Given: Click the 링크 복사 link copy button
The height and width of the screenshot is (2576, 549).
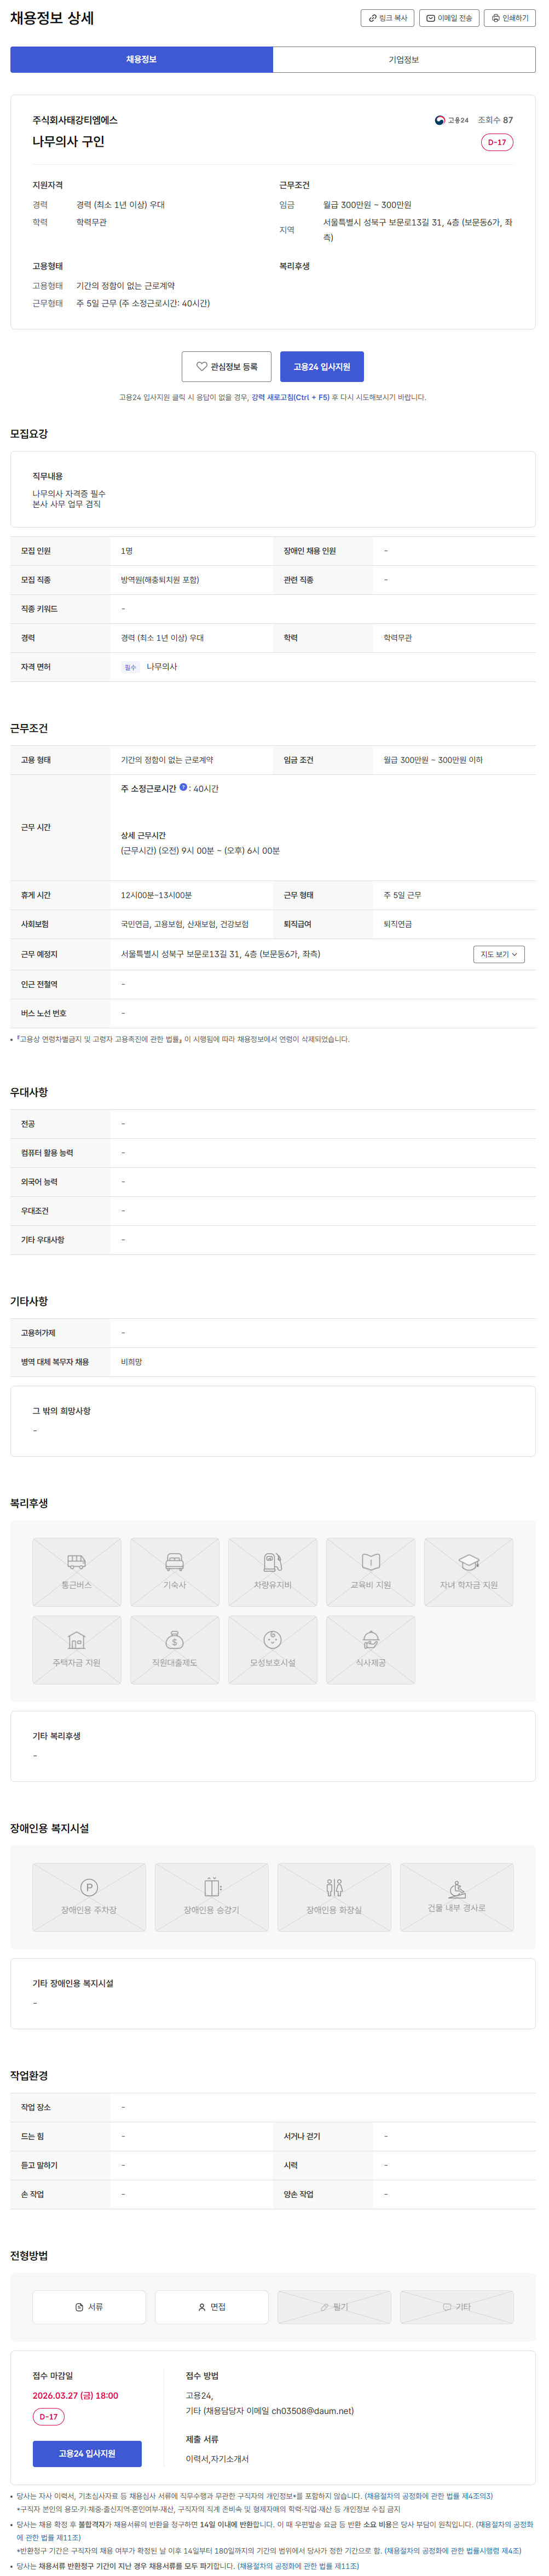Looking at the screenshot, I should point(387,18).
